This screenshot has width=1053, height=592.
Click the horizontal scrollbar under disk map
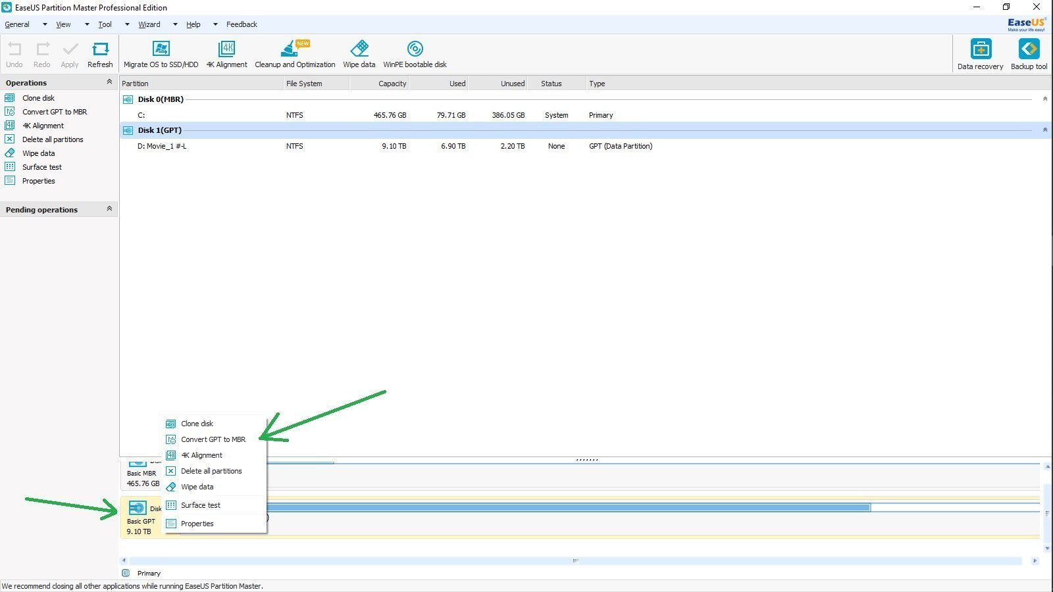[x=575, y=561]
